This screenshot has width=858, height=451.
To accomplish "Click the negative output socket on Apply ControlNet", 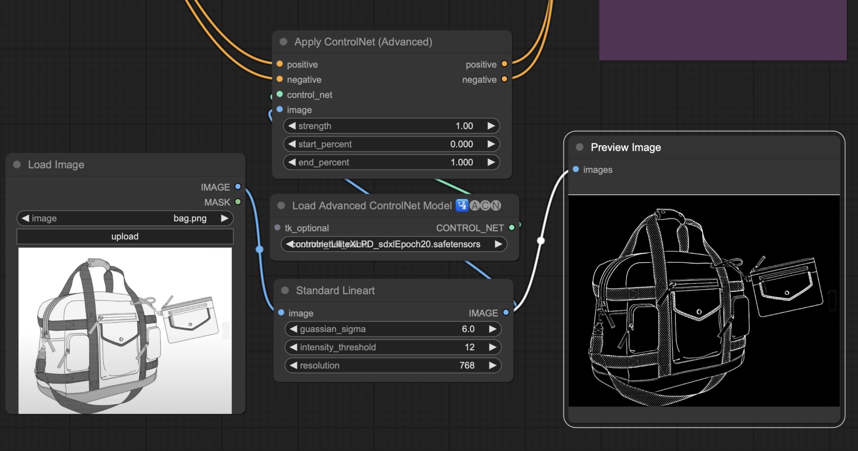I will 504,79.
